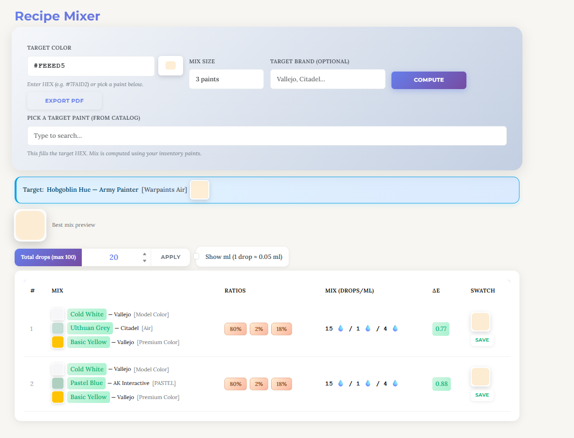Click the color swatch next to the hex input

tap(170, 65)
